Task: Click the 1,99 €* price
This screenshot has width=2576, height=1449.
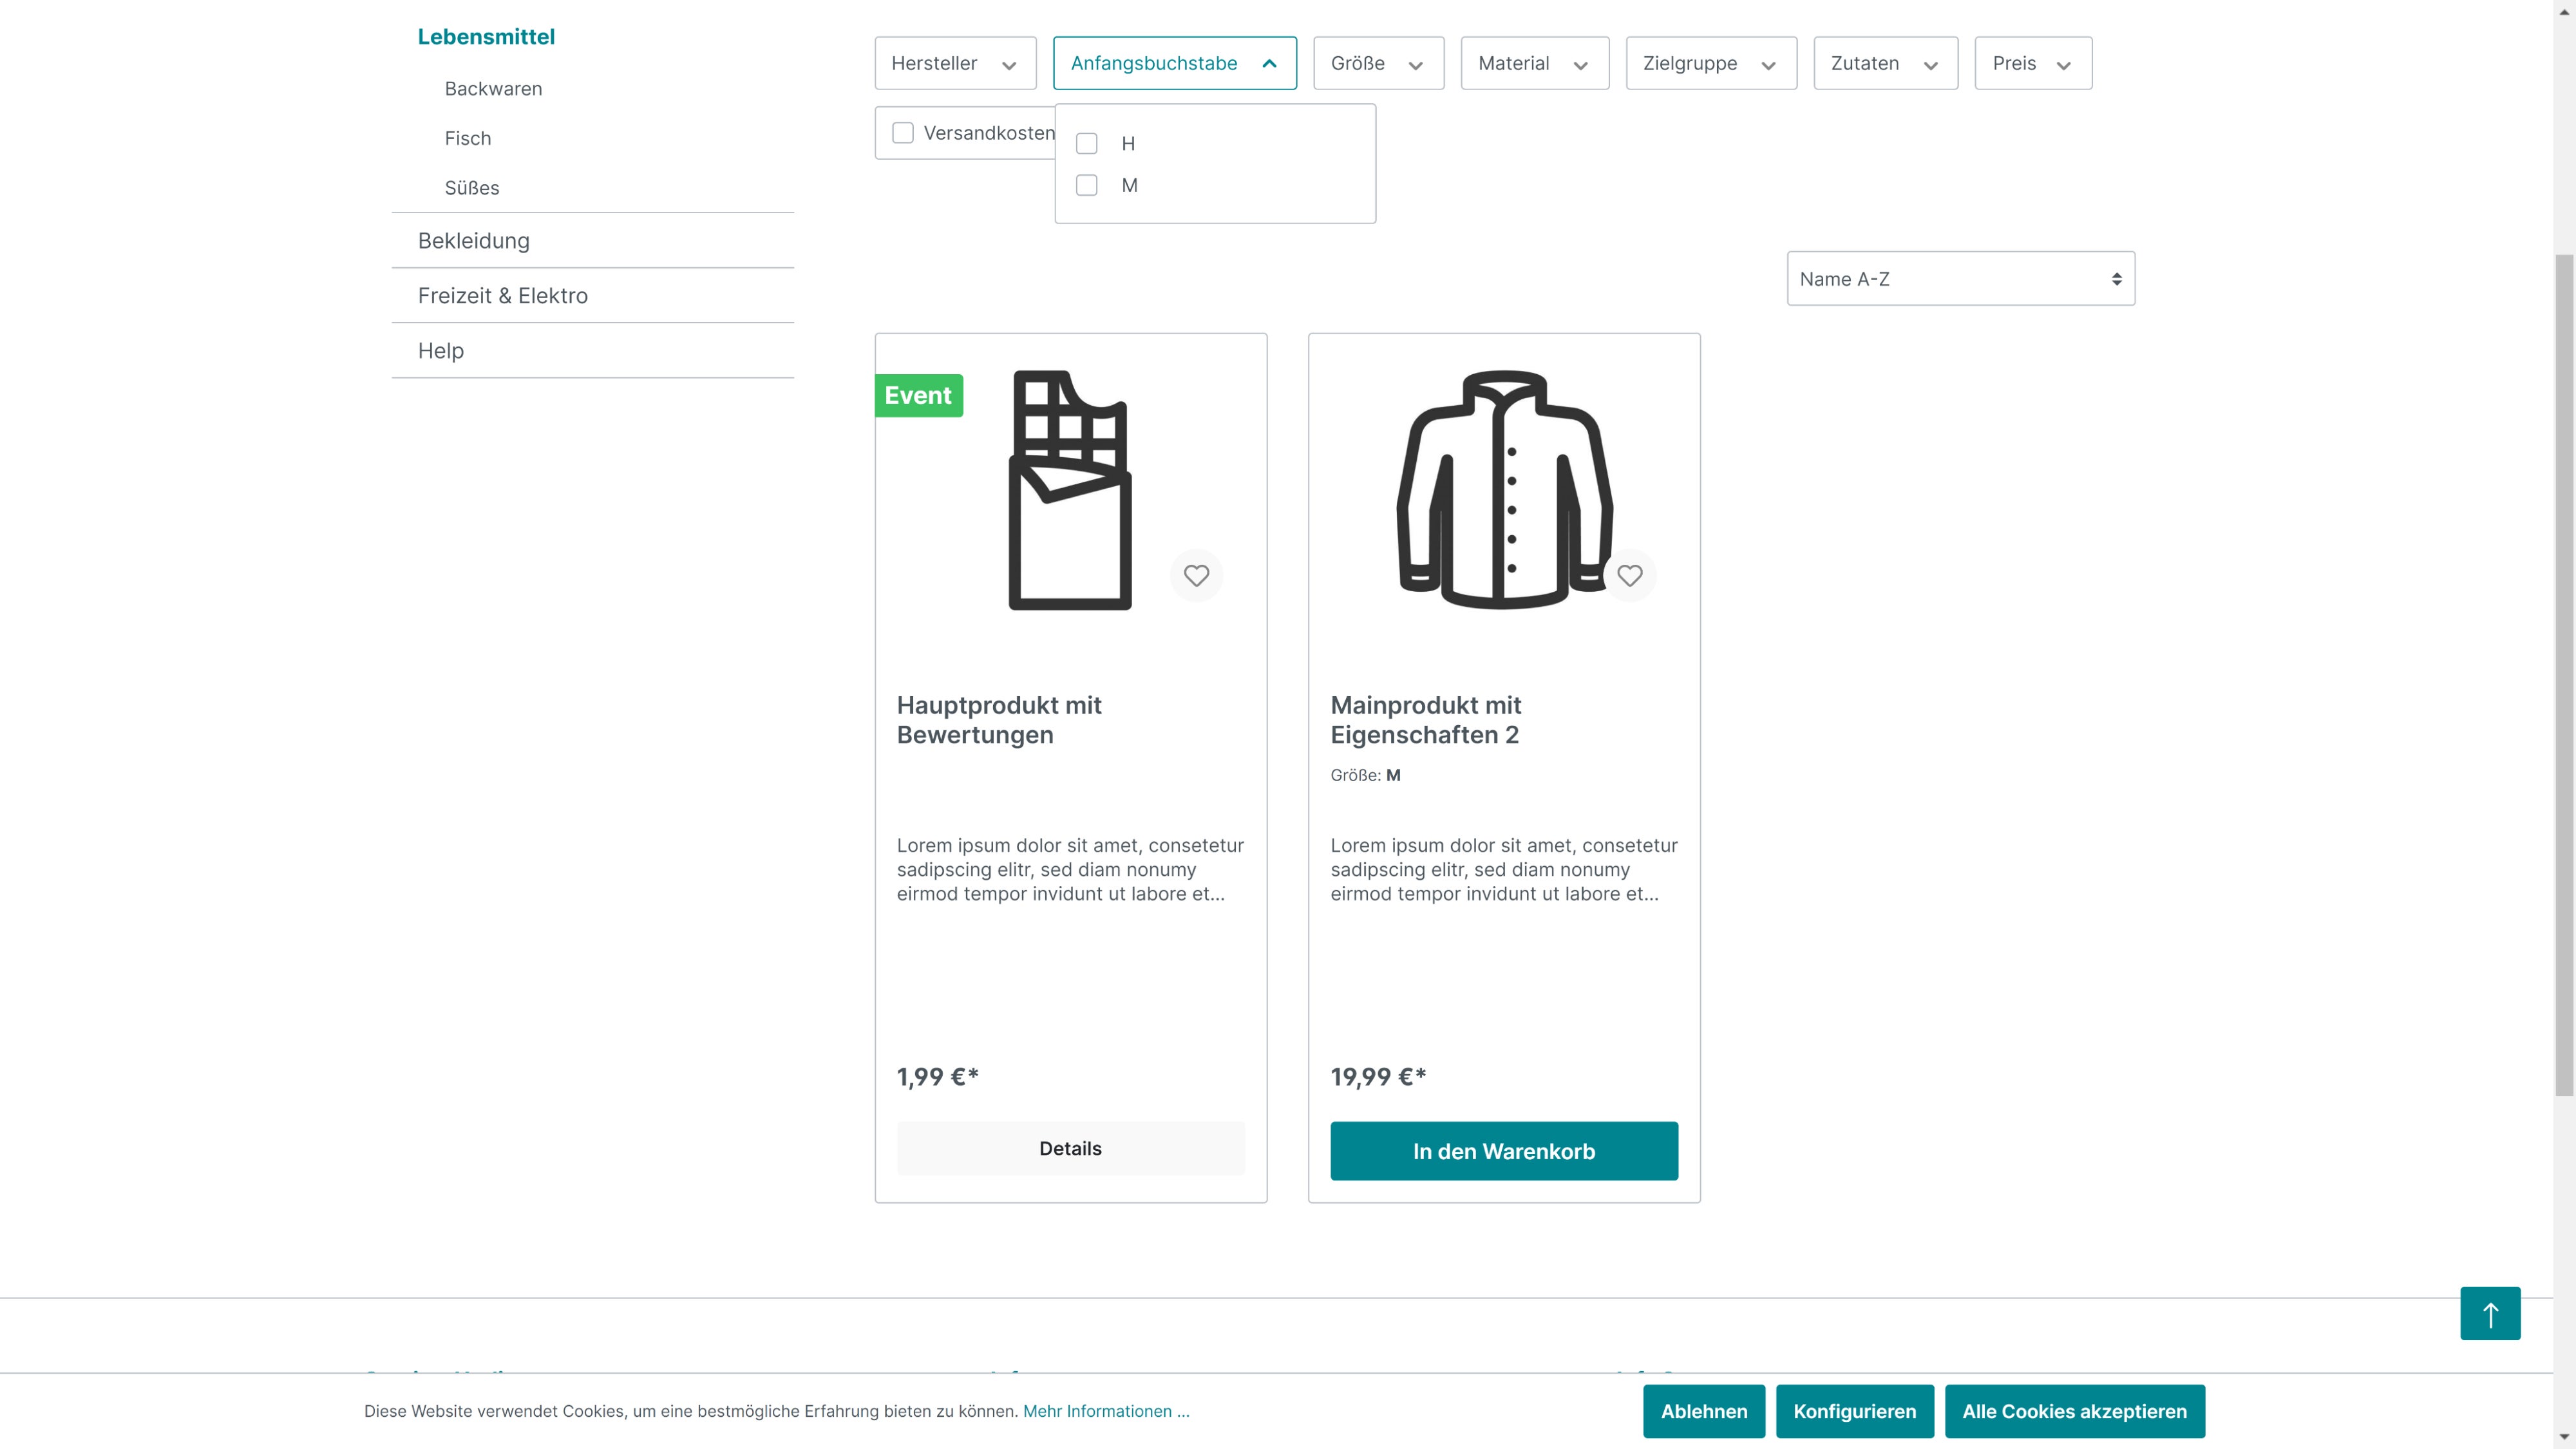Action: 937,1077
